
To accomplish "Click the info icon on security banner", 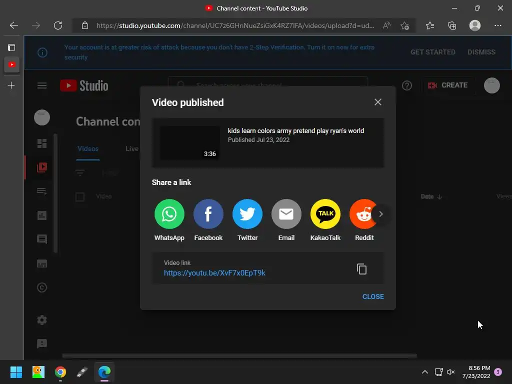I will 42,52.
